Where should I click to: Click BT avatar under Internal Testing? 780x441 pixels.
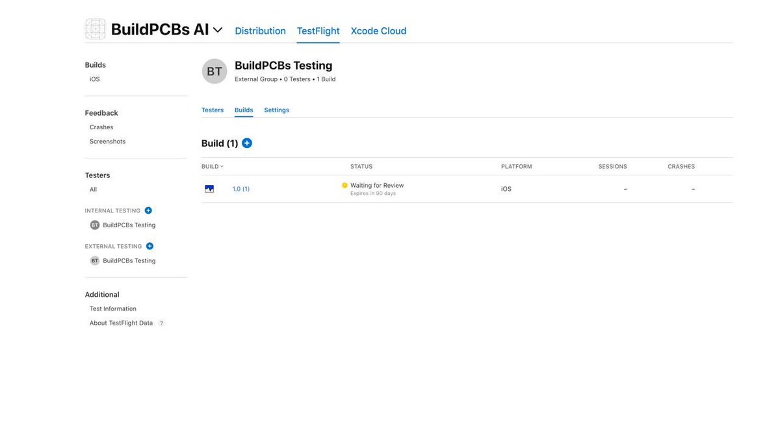click(95, 225)
